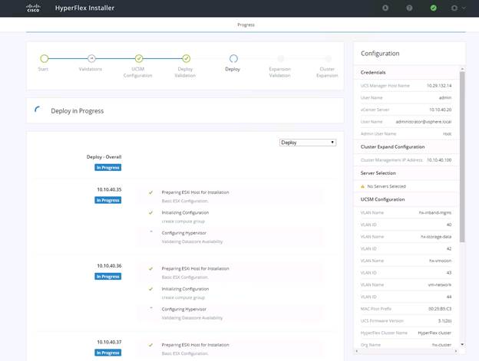Click the Progress tab at the top
The height and width of the screenshot is (361, 479).
246,25
